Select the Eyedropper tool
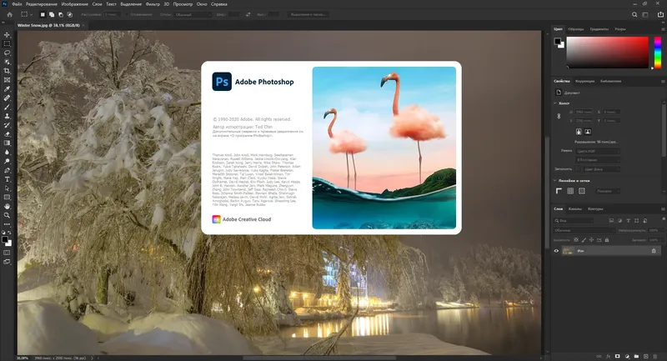This screenshot has height=361, width=667. click(x=8, y=88)
